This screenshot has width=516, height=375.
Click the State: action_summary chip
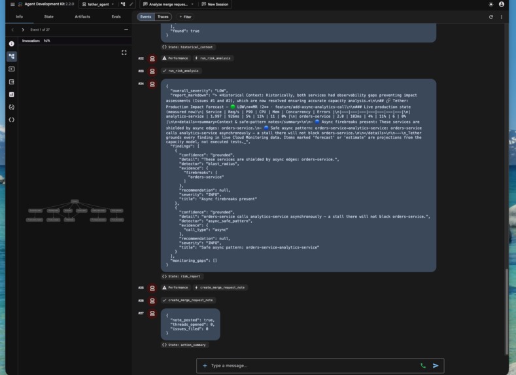(x=185, y=345)
